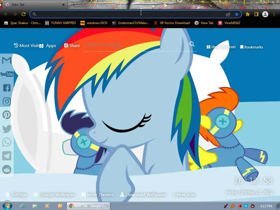Open volume speaker tray icon
280x210 pixels.
252,206
